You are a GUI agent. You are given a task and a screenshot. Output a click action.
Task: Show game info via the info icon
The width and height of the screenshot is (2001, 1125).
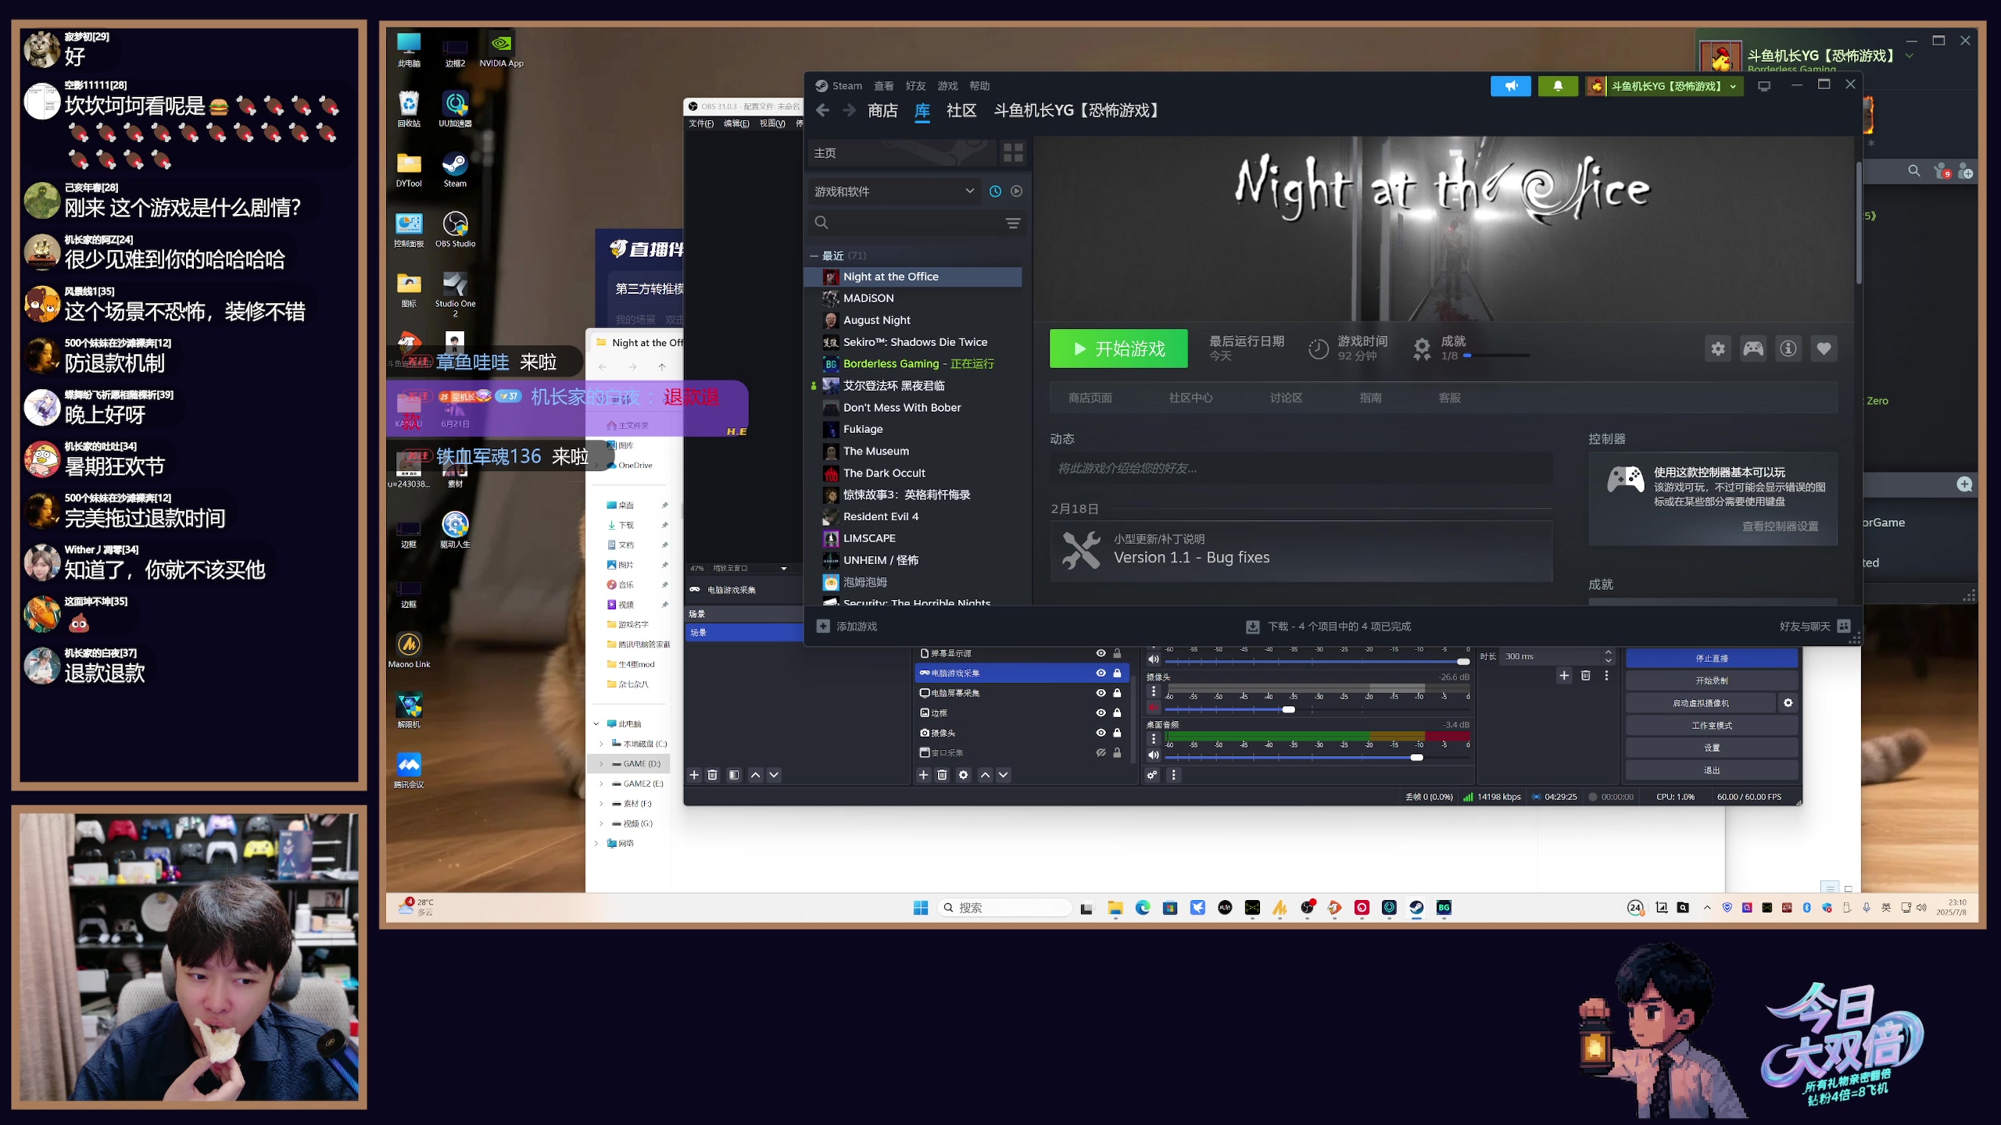[1788, 349]
